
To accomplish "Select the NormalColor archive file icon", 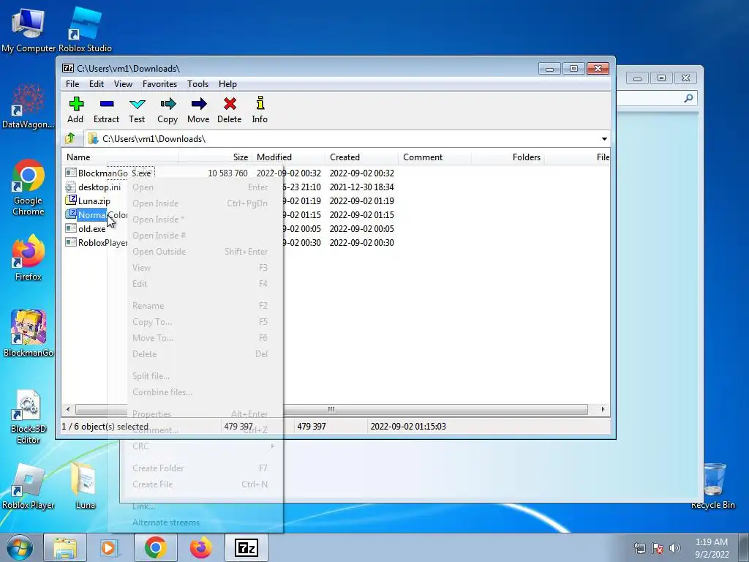I will (x=71, y=214).
